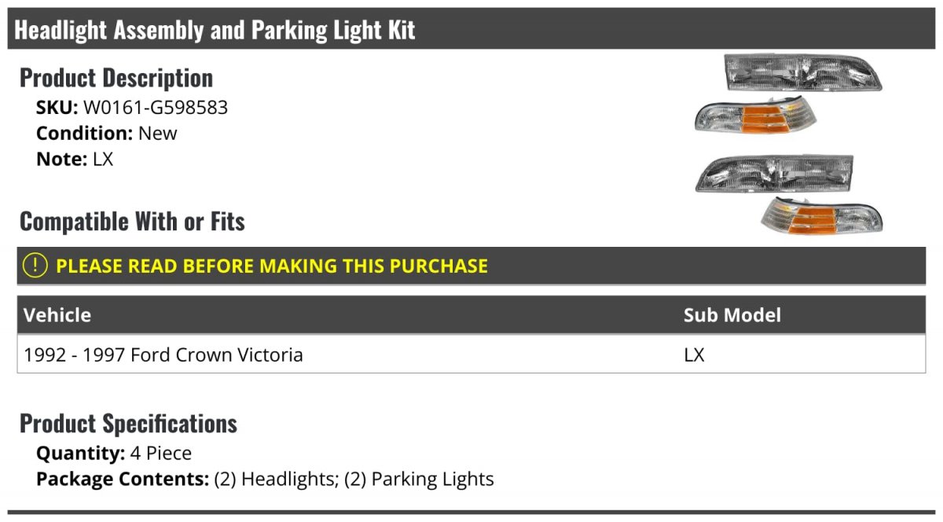Click the SKU label text

(x=57, y=108)
